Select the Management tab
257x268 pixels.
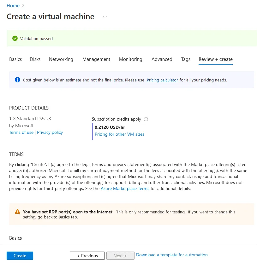(96, 59)
